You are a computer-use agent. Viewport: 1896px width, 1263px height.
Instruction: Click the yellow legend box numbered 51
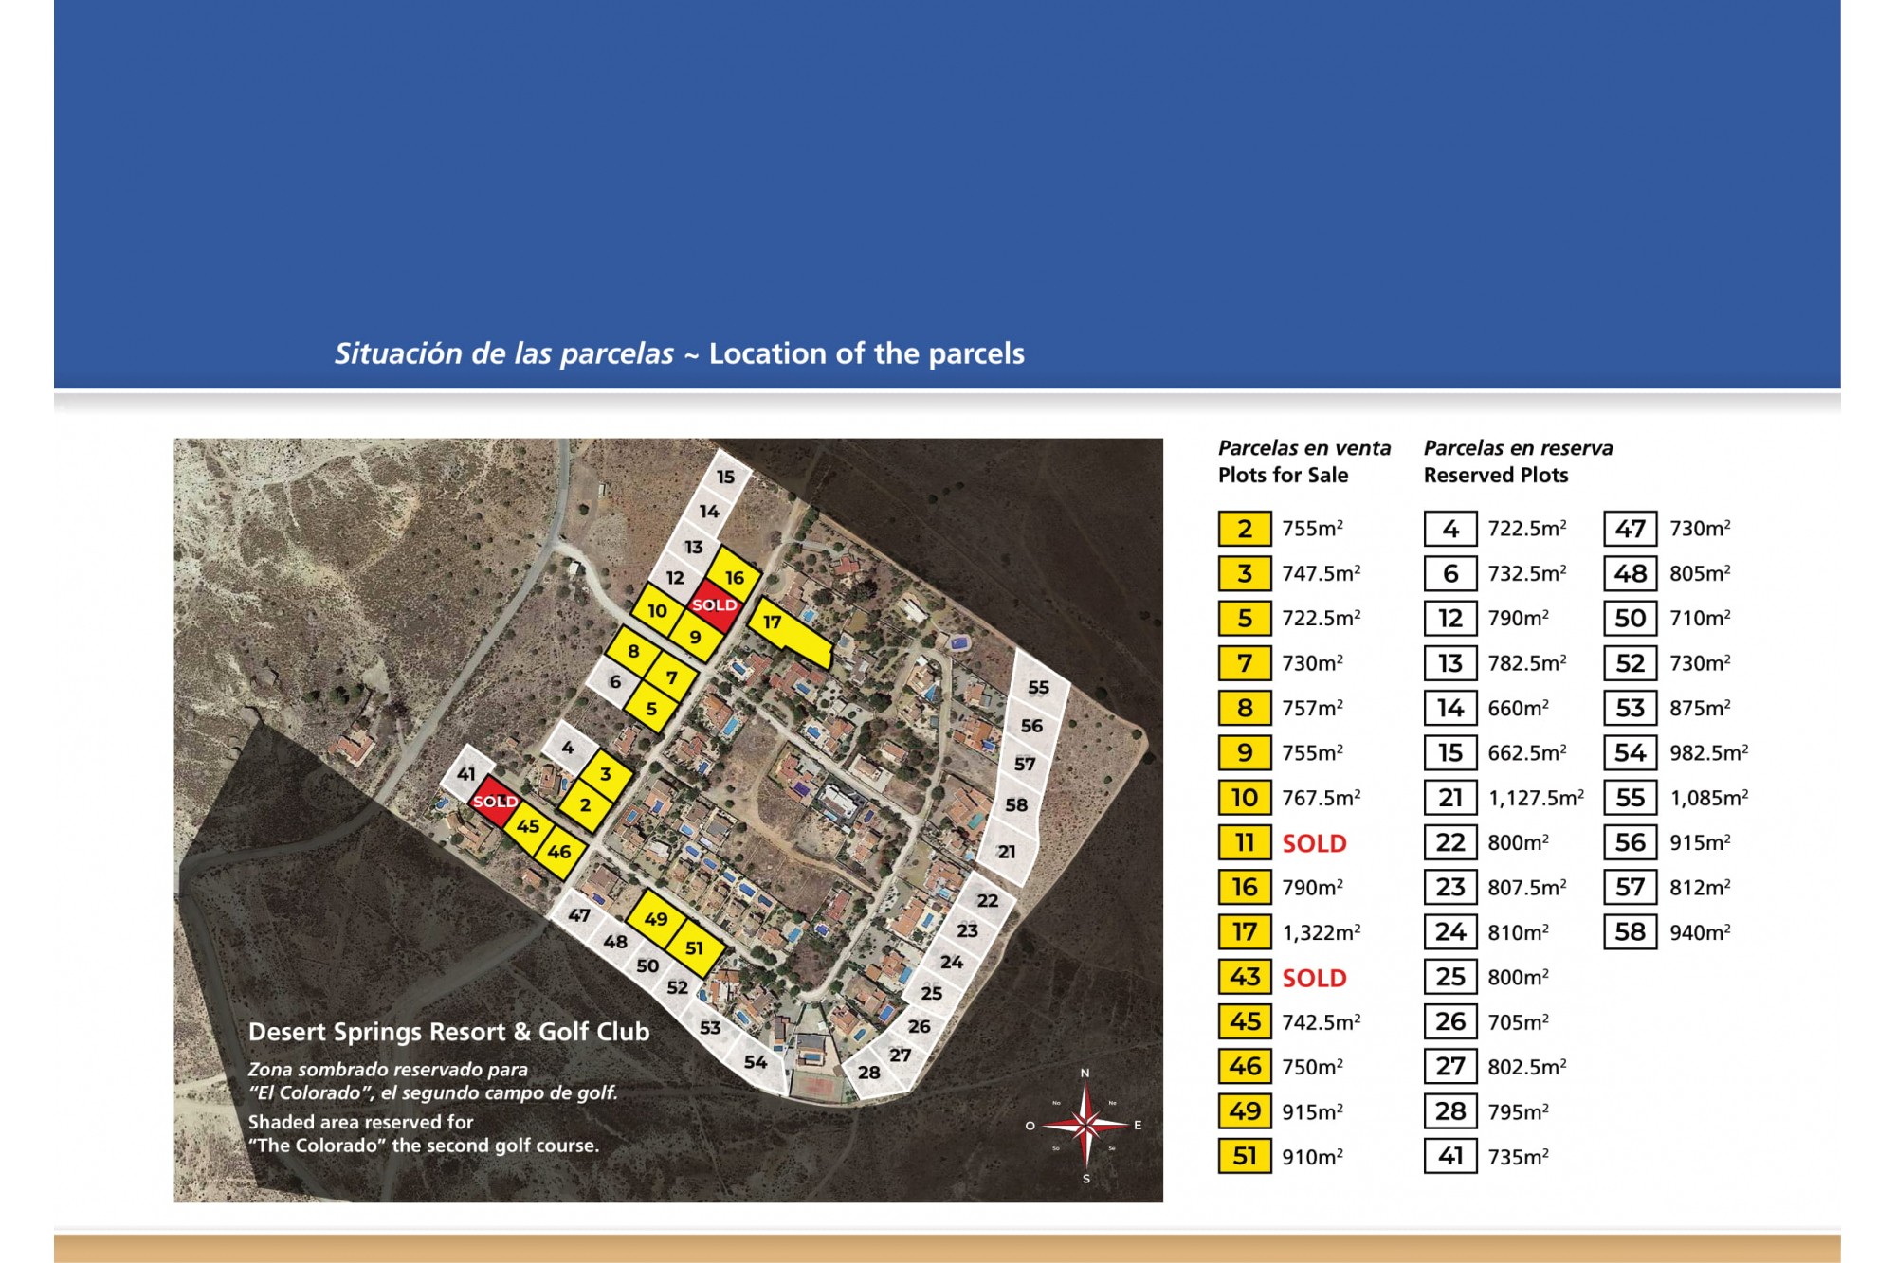pos(1245,1156)
